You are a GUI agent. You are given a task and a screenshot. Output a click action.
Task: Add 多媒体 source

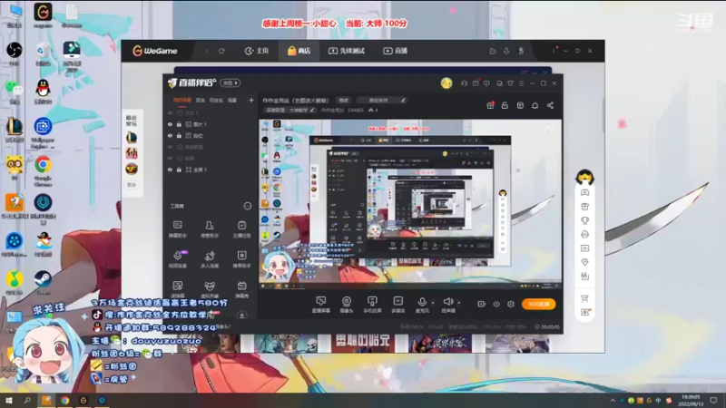(397, 305)
